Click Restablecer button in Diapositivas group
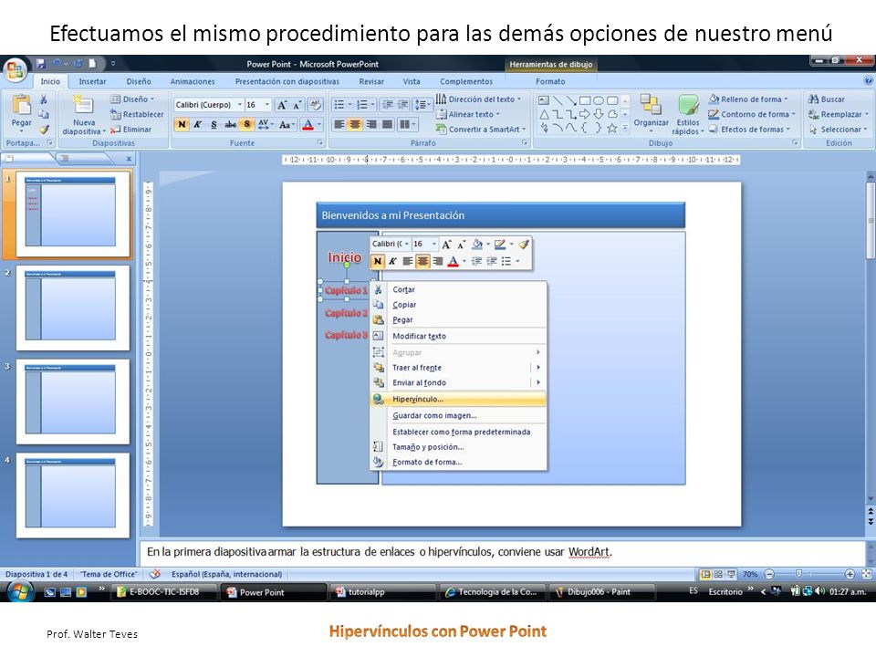876x657 pixels. tap(137, 114)
